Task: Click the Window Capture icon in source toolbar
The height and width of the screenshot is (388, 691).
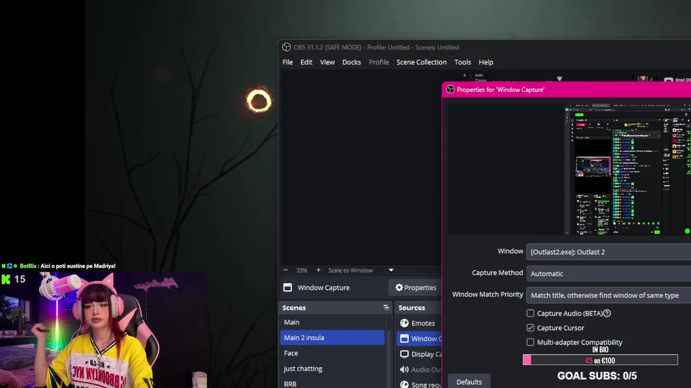Action: 288,288
